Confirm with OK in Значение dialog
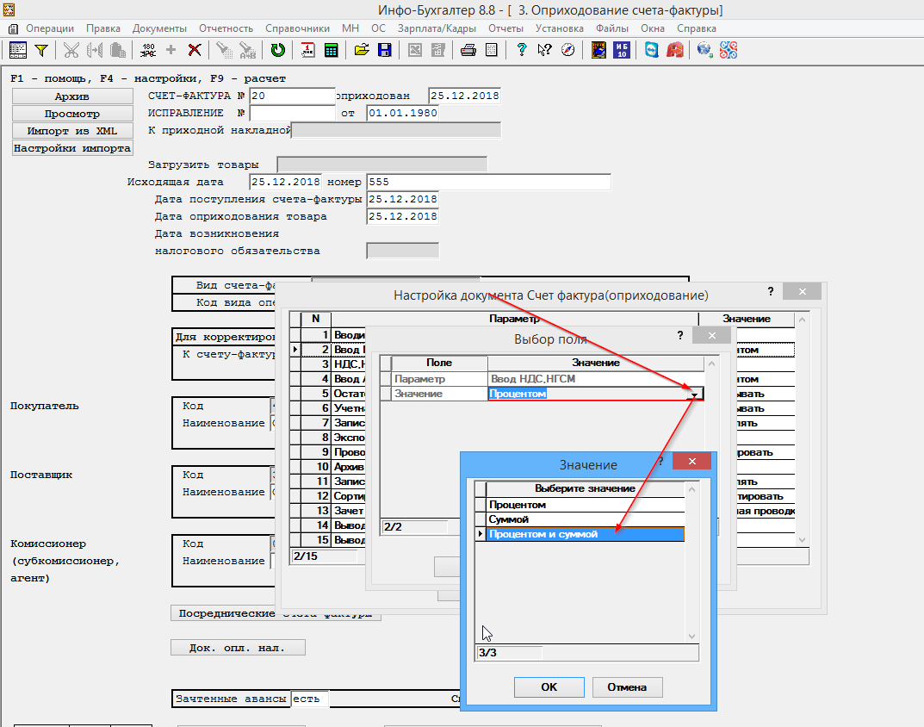924x727 pixels. pyautogui.click(x=549, y=687)
